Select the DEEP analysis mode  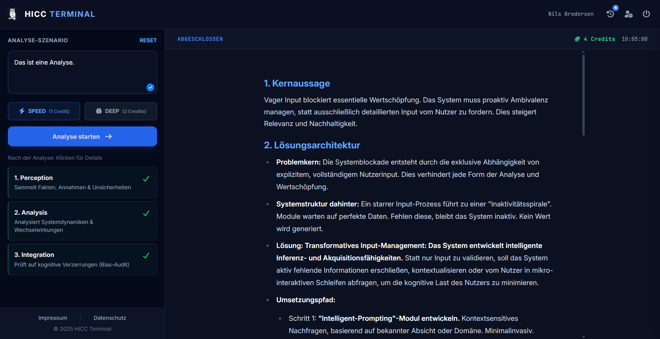tap(120, 111)
